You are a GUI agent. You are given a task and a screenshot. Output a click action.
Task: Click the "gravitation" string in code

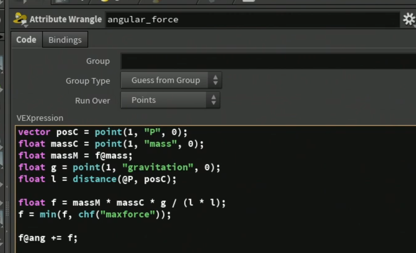pos(158,168)
